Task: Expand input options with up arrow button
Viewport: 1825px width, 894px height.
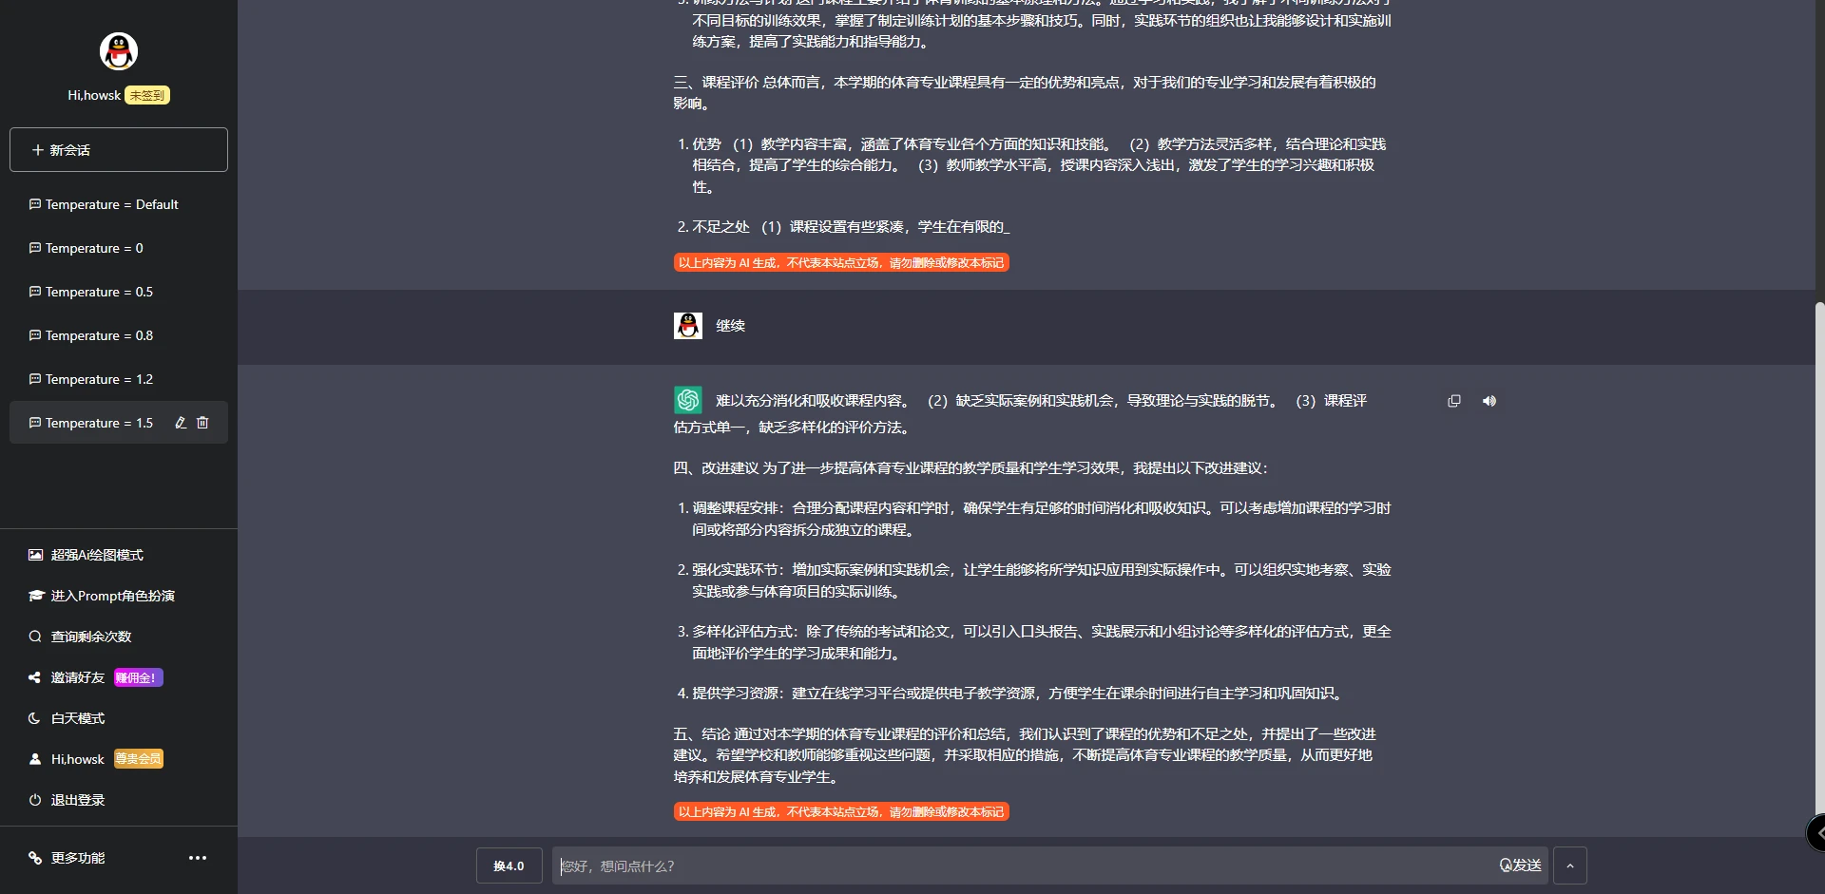Action: tap(1569, 865)
